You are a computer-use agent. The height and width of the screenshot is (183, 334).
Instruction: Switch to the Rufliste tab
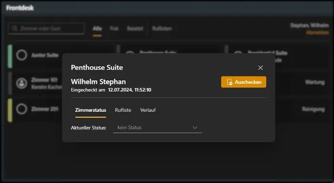point(123,110)
